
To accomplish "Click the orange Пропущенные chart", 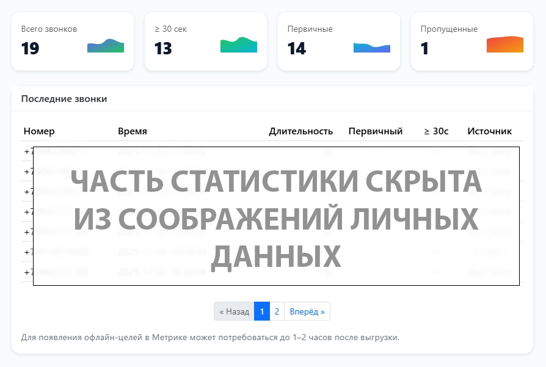I will pos(504,44).
